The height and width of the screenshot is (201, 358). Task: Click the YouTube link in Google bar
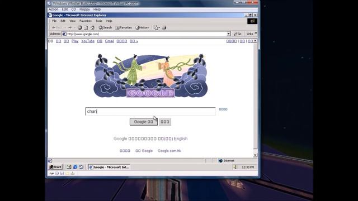tap(88, 41)
